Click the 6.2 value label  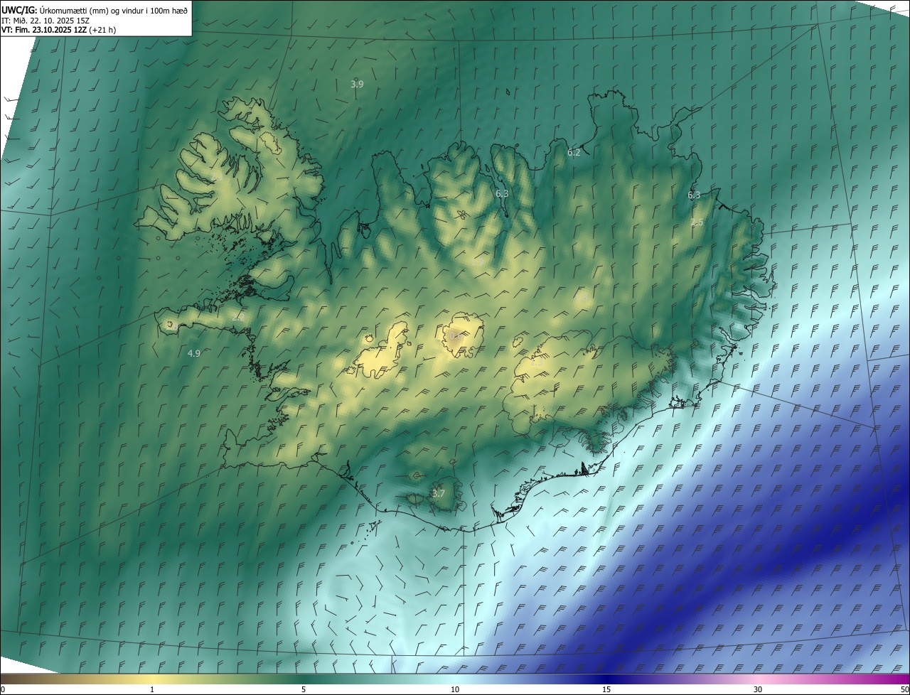574,153
